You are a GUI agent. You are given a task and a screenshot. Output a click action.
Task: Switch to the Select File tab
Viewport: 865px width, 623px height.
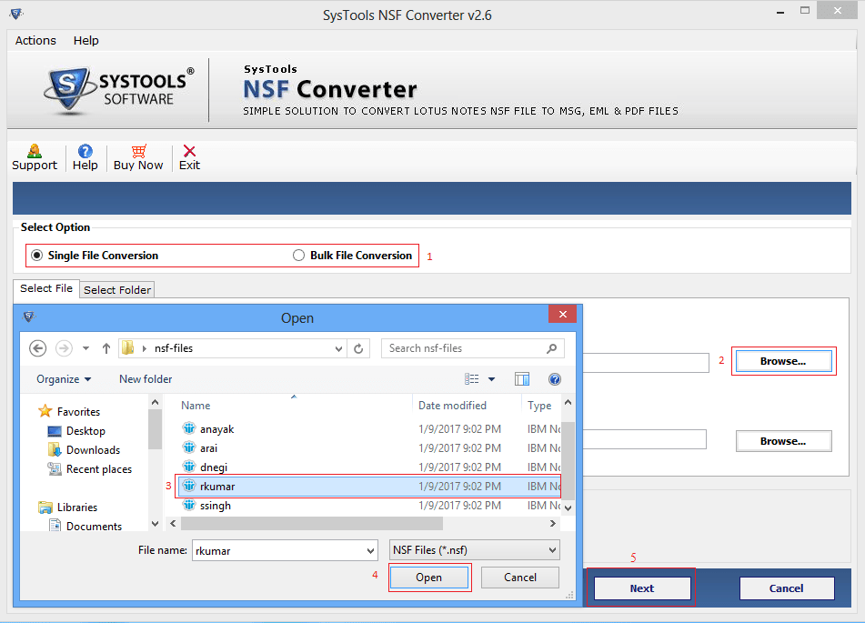click(46, 288)
